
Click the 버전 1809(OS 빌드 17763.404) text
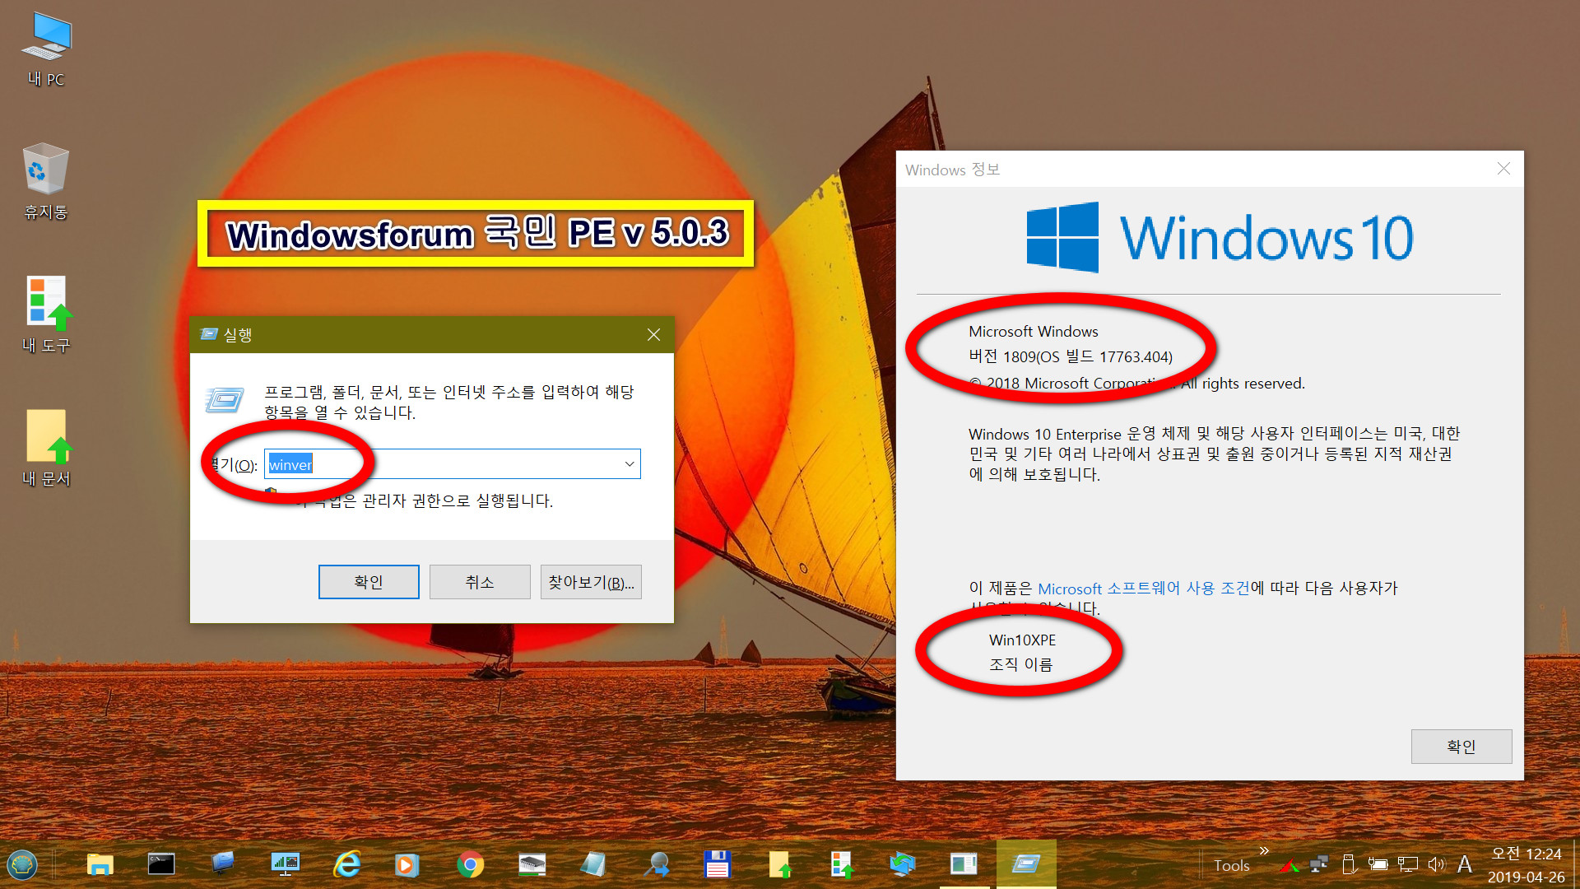point(1070,356)
